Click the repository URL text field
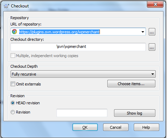The image size is (167, 138). (x=78, y=32)
